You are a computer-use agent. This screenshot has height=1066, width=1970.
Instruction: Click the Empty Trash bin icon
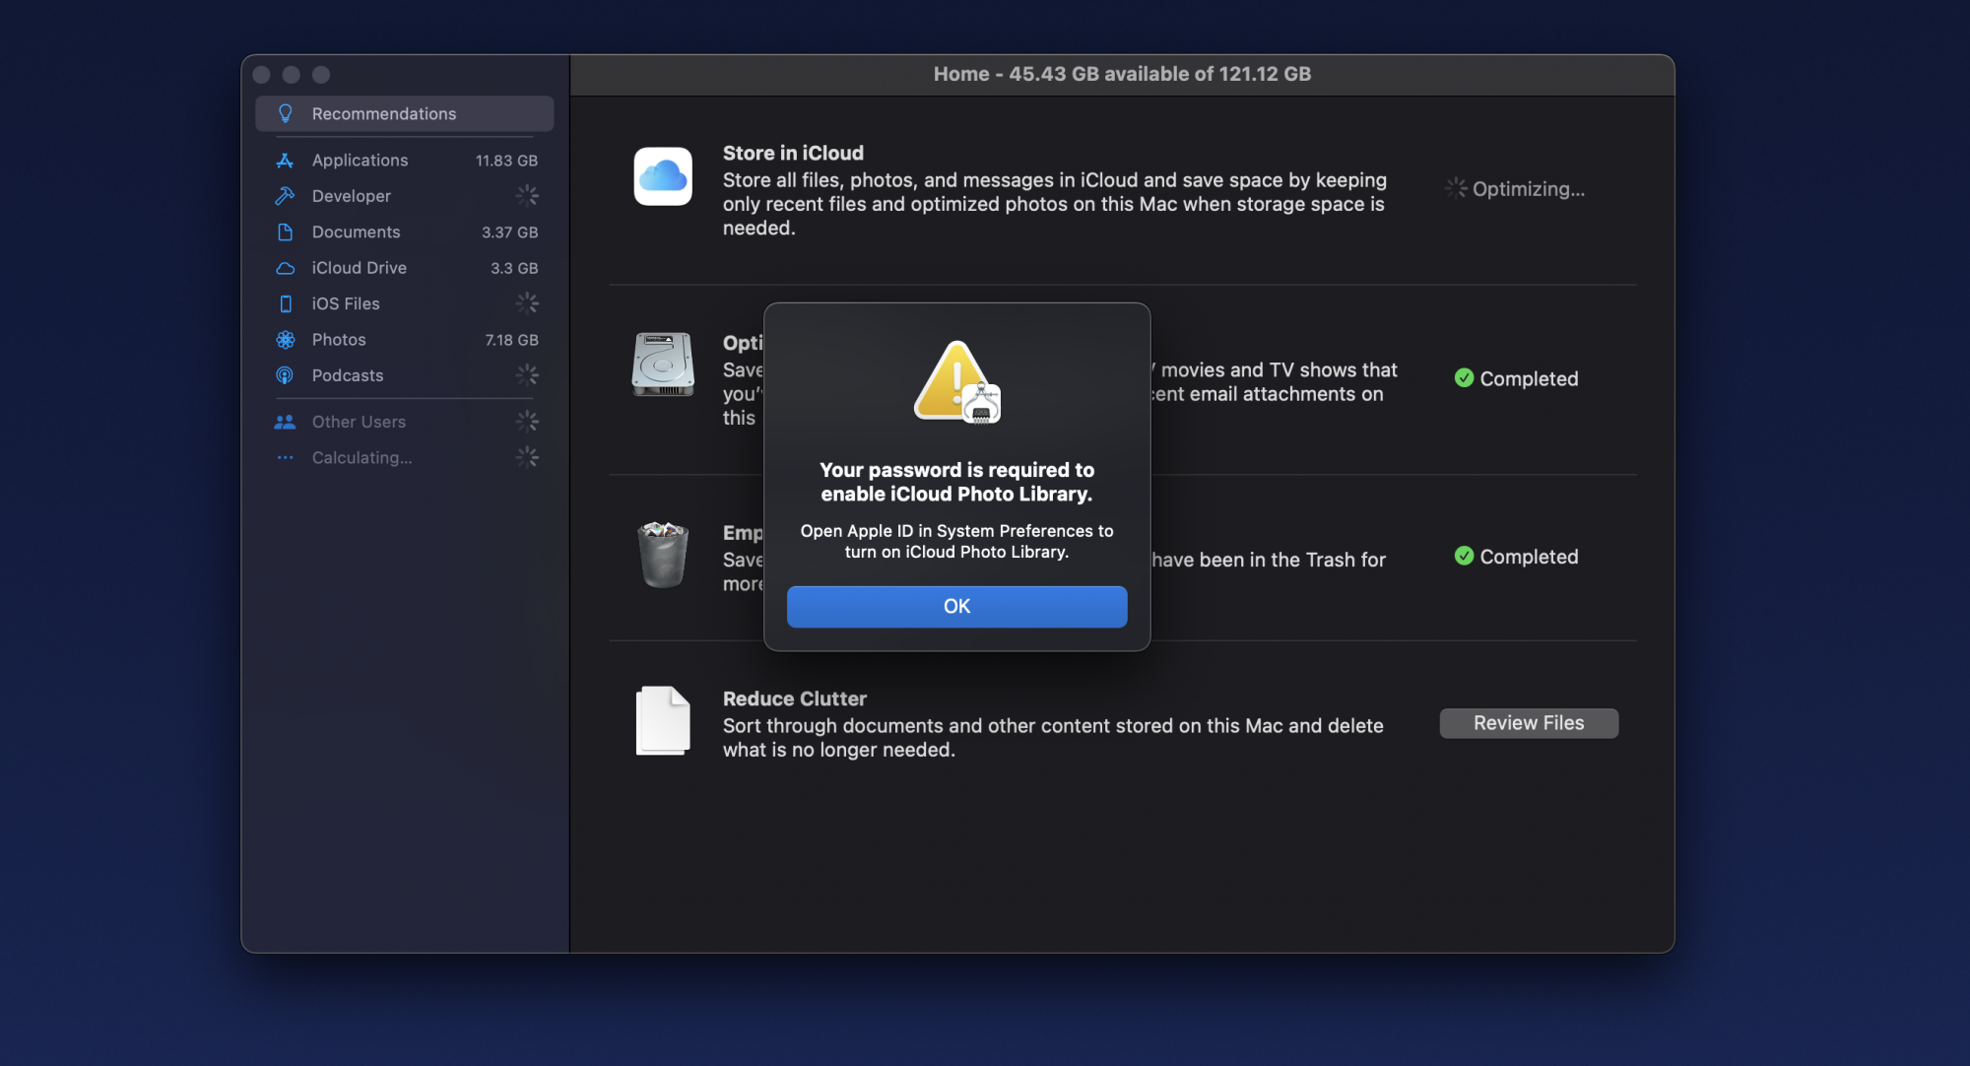click(x=663, y=555)
